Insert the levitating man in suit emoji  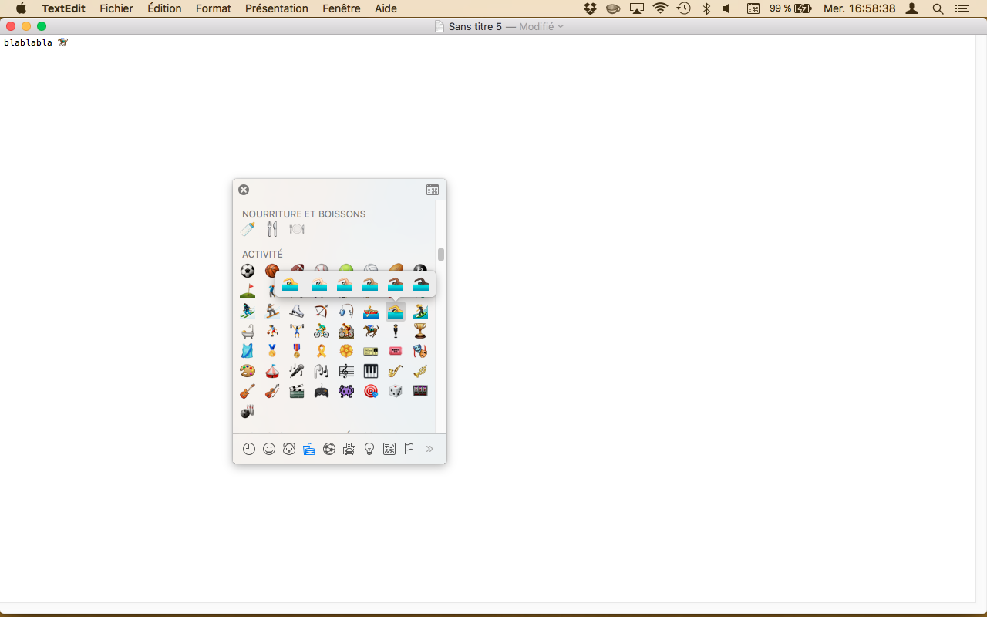pos(396,331)
